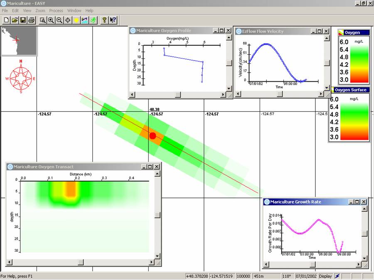
Task: Open the Zoom menu
Action: coord(40,10)
